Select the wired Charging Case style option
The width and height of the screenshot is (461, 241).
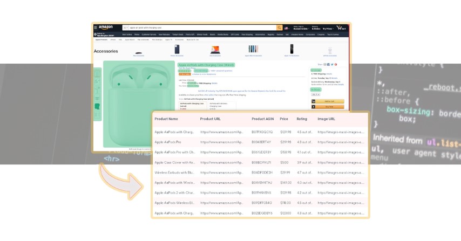(x=193, y=106)
